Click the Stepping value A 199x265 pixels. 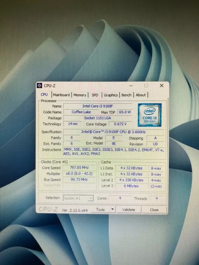pos(156,138)
